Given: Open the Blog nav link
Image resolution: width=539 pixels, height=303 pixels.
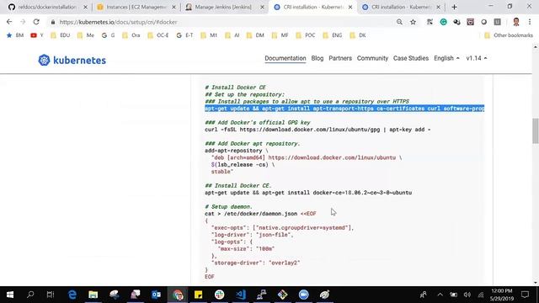Looking at the screenshot, I should tap(318, 58).
